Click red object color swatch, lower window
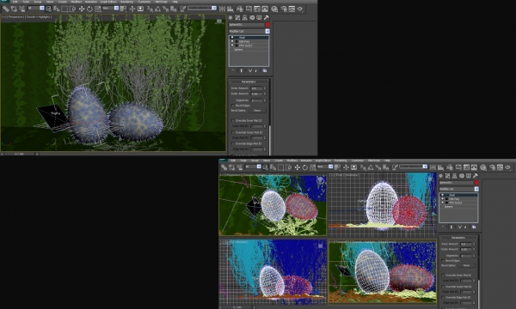 476,183
